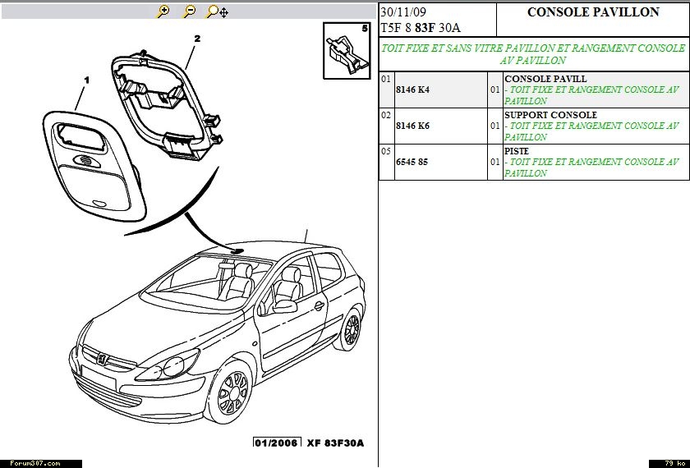The image size is (690, 468).
Task: Click the green TOIT FIXE subtitle text
Action: [x=533, y=54]
